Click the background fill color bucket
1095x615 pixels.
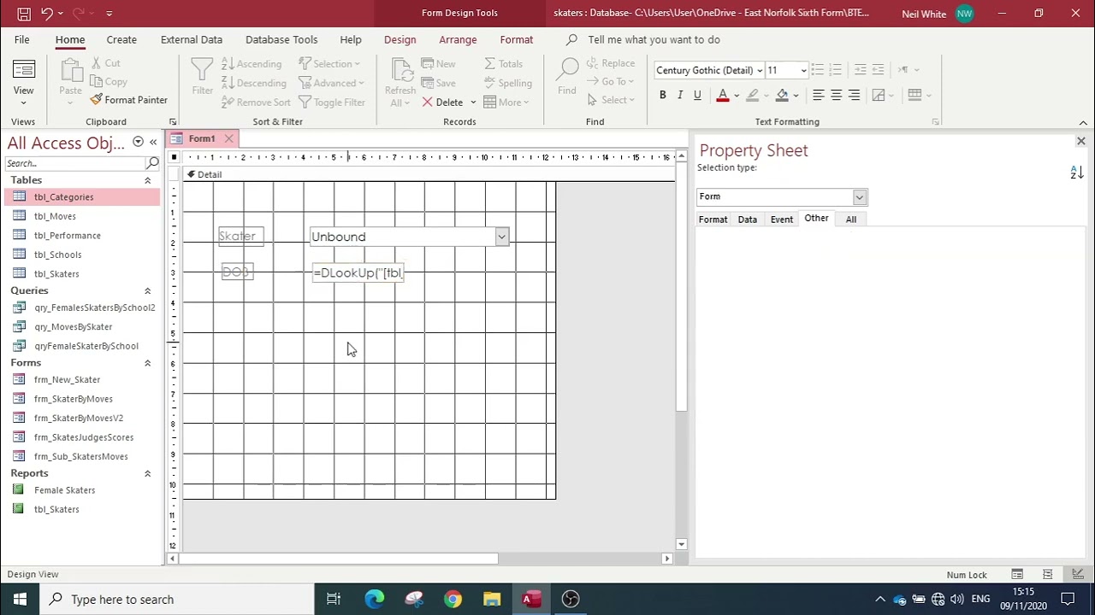pos(782,95)
